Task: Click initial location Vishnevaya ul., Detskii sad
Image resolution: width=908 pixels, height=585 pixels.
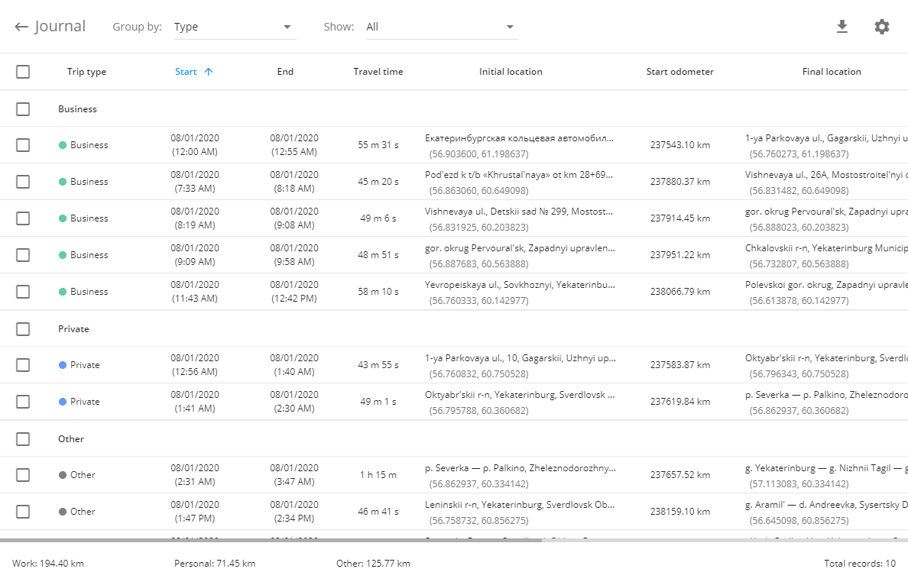Action: (x=519, y=212)
